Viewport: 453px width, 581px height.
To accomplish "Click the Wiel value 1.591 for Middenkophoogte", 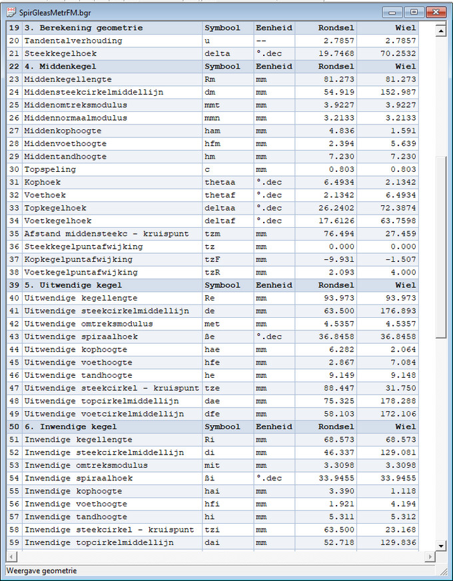I will (x=403, y=131).
